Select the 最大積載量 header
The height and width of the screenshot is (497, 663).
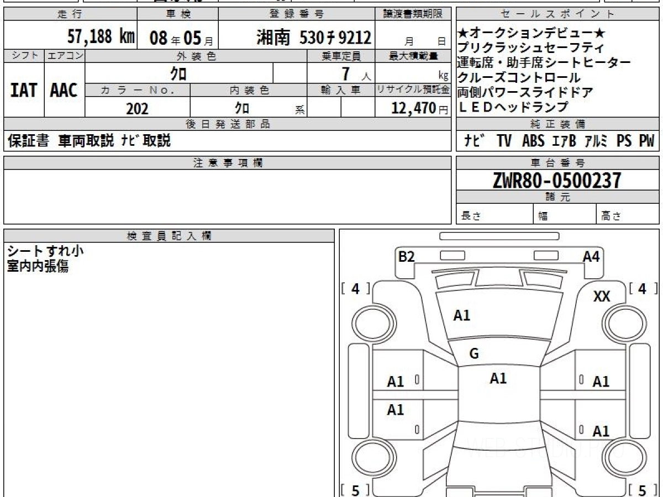click(x=413, y=56)
